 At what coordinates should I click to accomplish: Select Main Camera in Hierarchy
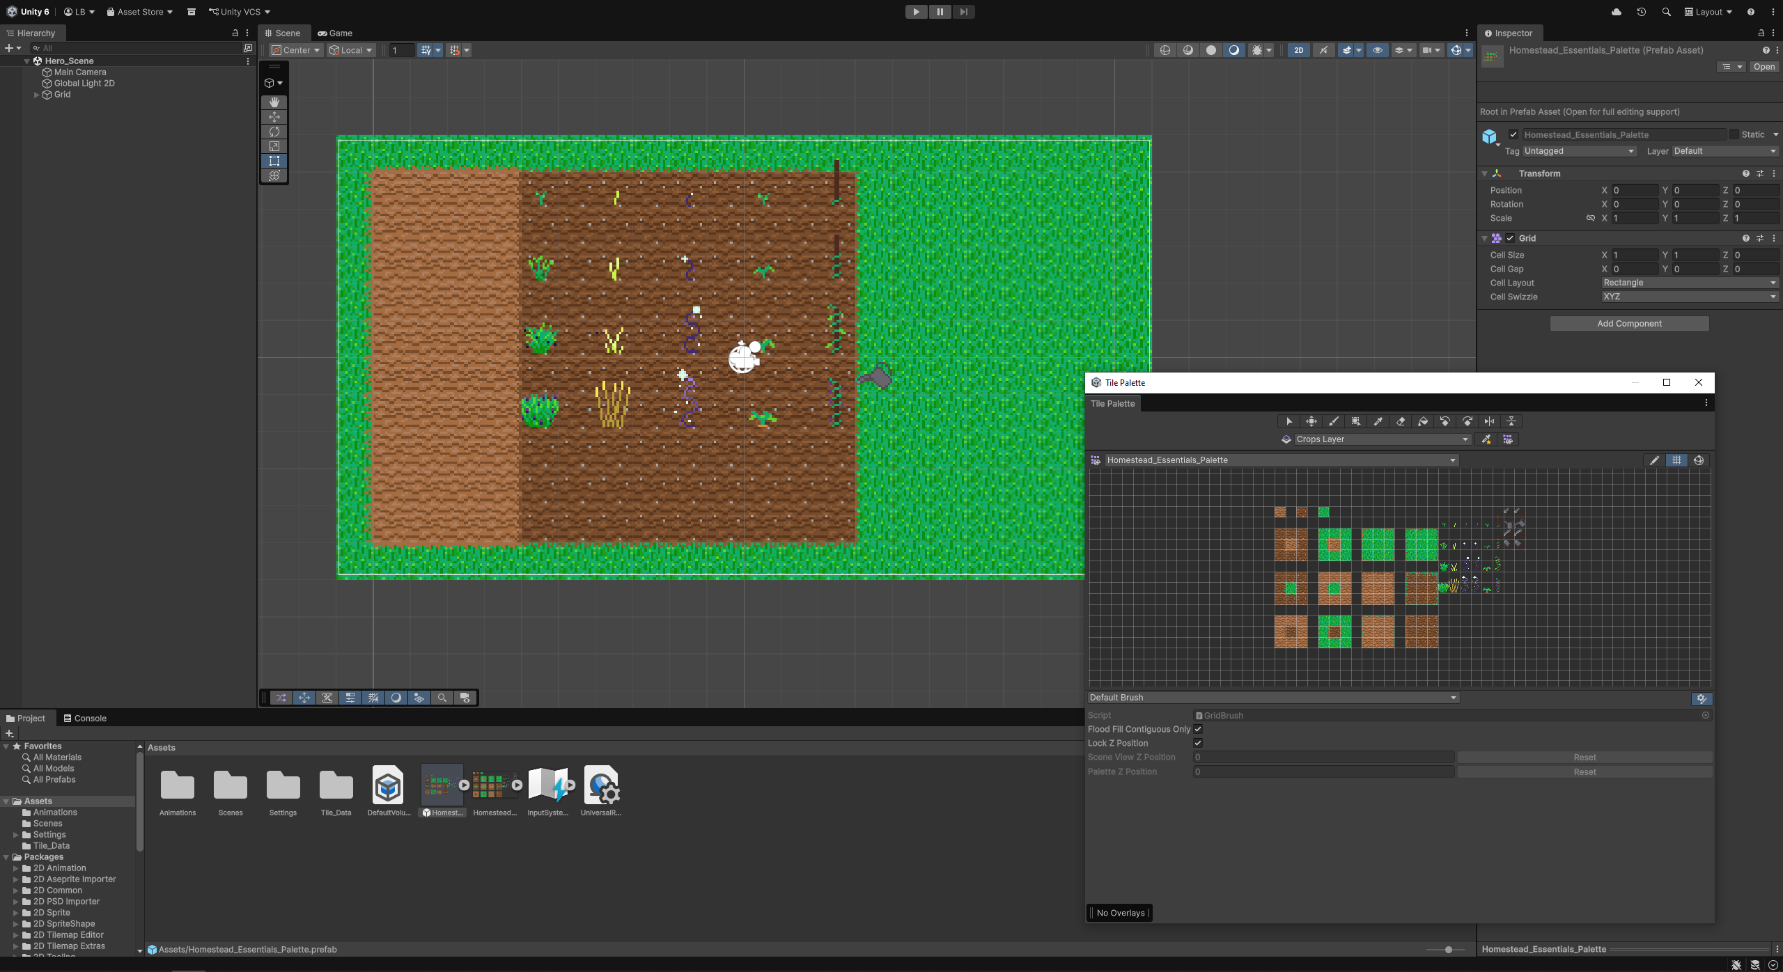coord(80,72)
